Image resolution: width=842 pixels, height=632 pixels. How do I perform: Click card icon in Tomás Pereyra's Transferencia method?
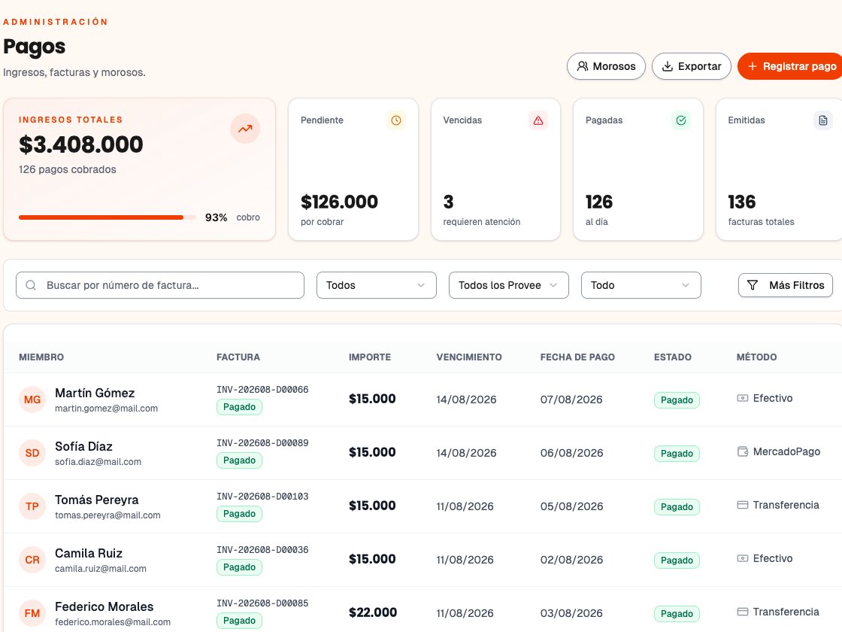742,505
